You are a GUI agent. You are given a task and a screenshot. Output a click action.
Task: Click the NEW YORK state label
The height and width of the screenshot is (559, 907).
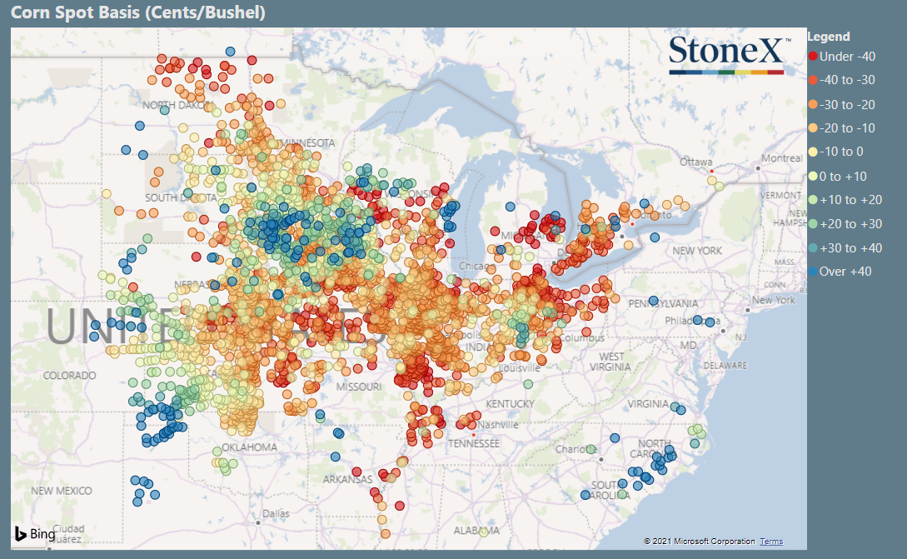pos(697,251)
